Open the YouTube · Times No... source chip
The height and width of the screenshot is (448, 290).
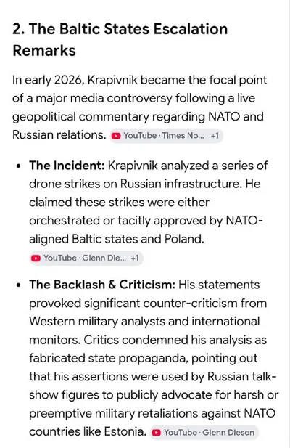166,136
